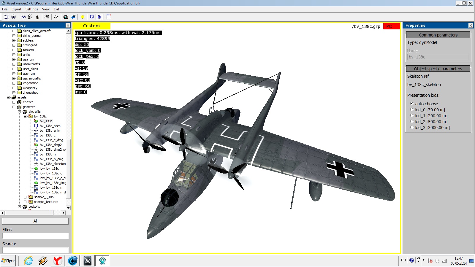Select low_bv_138c asset in tree

49,169
